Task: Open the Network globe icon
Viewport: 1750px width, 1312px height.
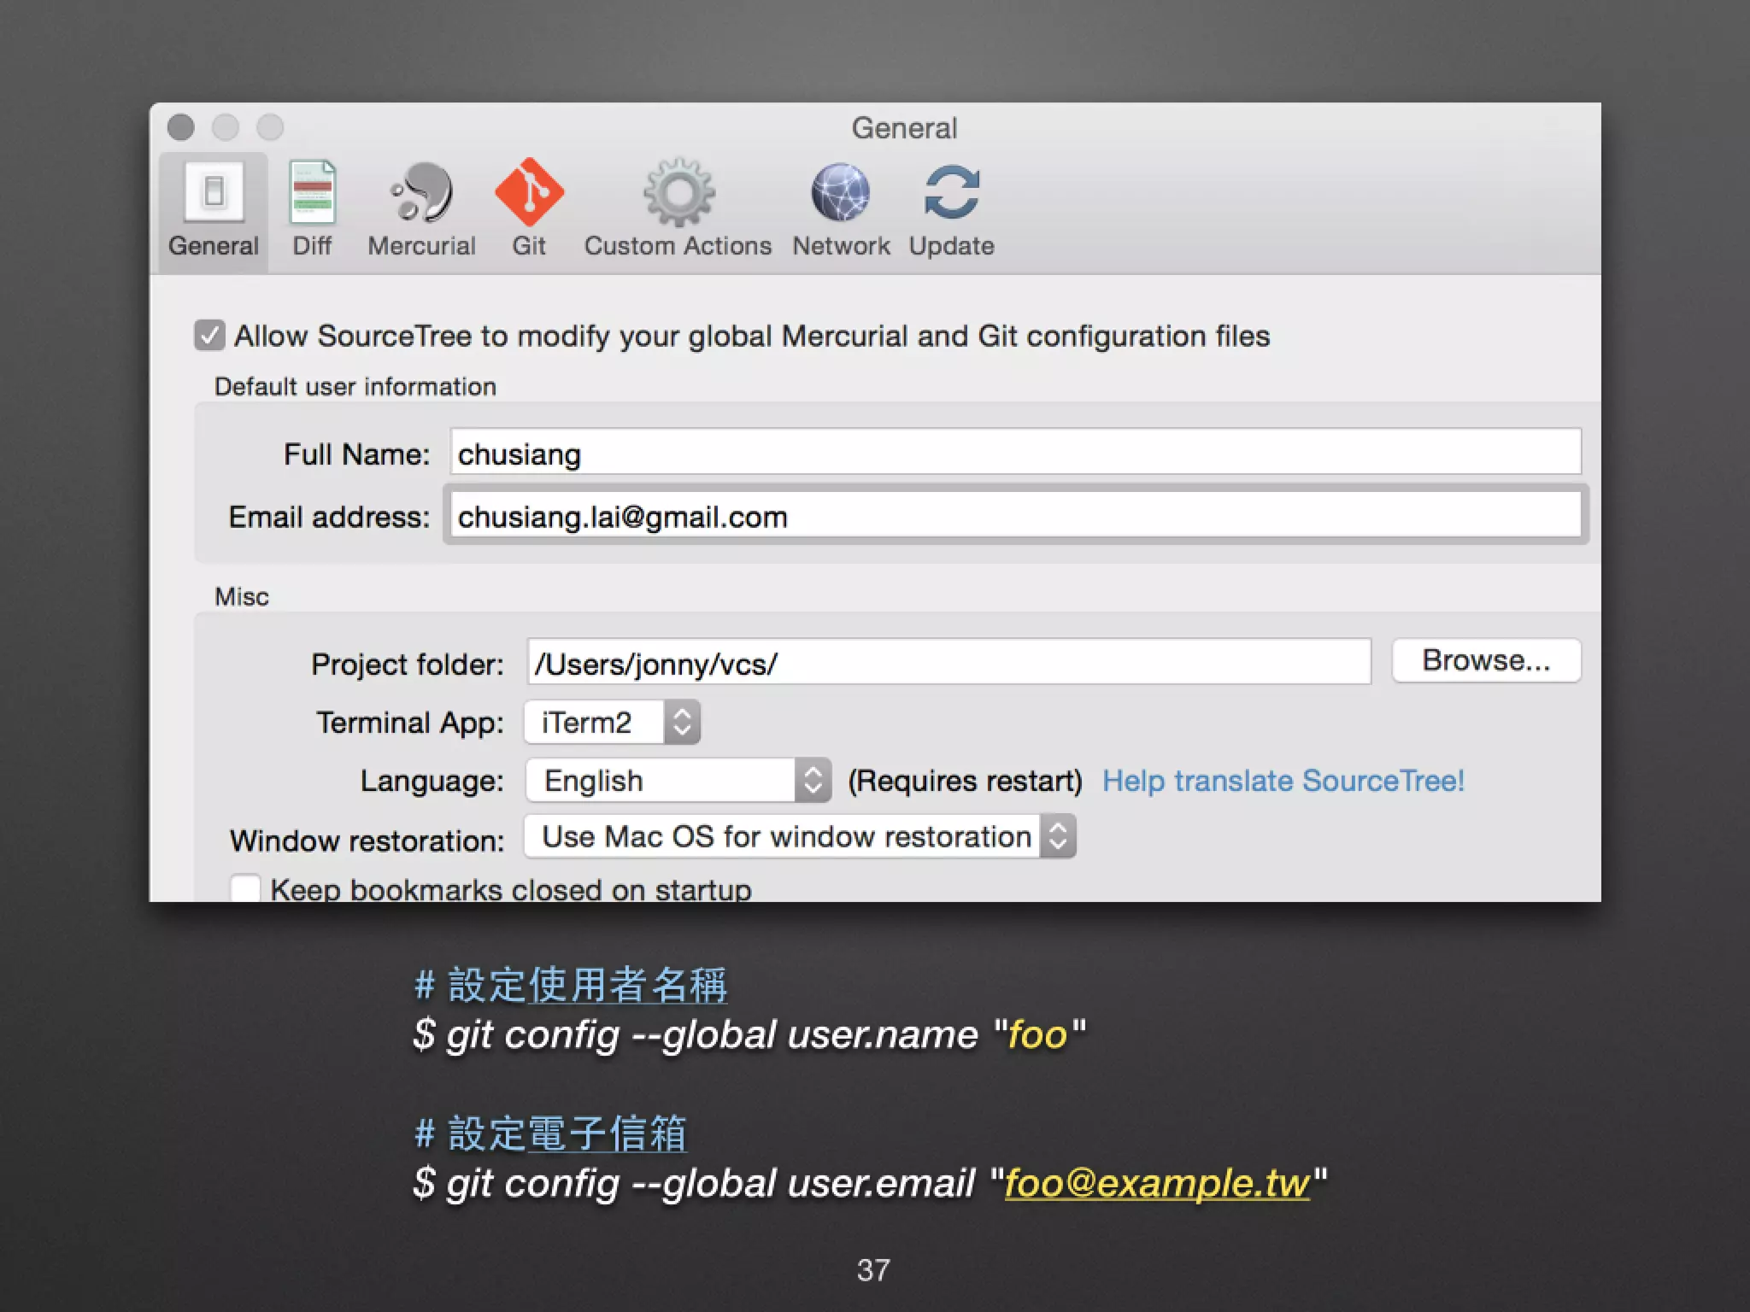Action: tap(841, 191)
